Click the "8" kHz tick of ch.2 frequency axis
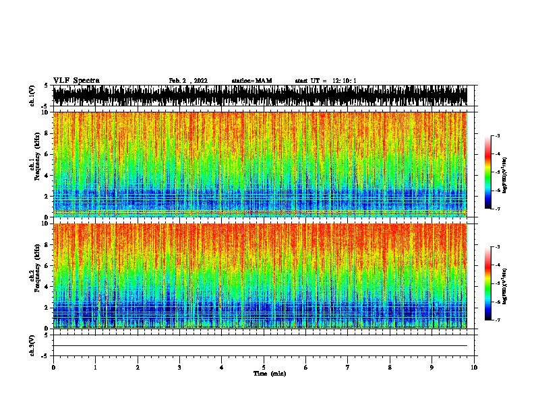Viewport: 534px width, 412px height. click(x=48, y=245)
